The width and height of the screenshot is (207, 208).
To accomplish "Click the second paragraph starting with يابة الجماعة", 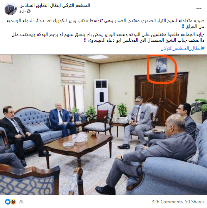I will coord(108,37).
